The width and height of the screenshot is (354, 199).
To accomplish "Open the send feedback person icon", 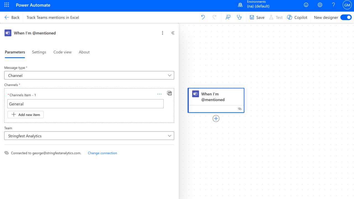I will (228, 17).
